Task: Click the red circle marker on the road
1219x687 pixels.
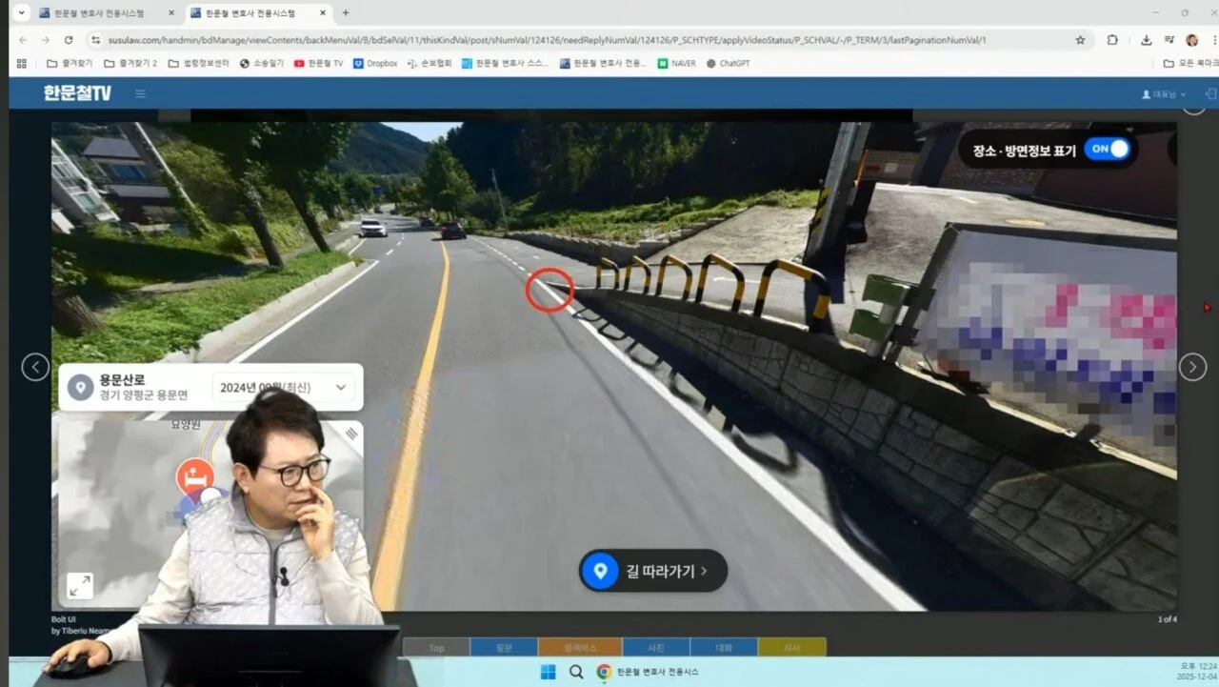Action: 550,290
